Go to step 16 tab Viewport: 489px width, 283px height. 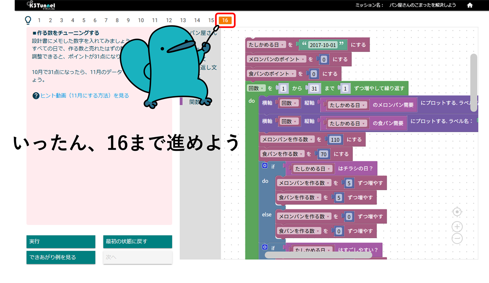(225, 20)
